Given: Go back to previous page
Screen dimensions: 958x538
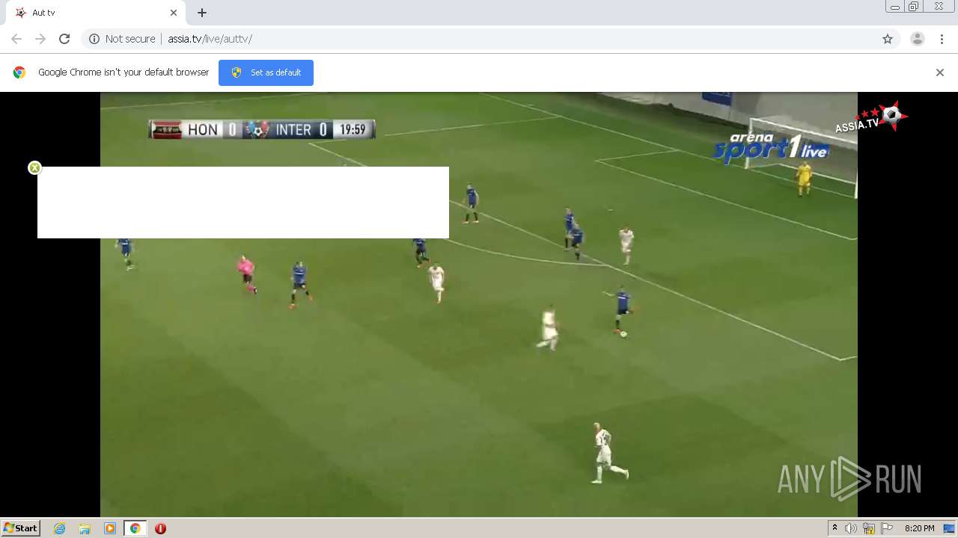Looking at the screenshot, I should point(16,39).
